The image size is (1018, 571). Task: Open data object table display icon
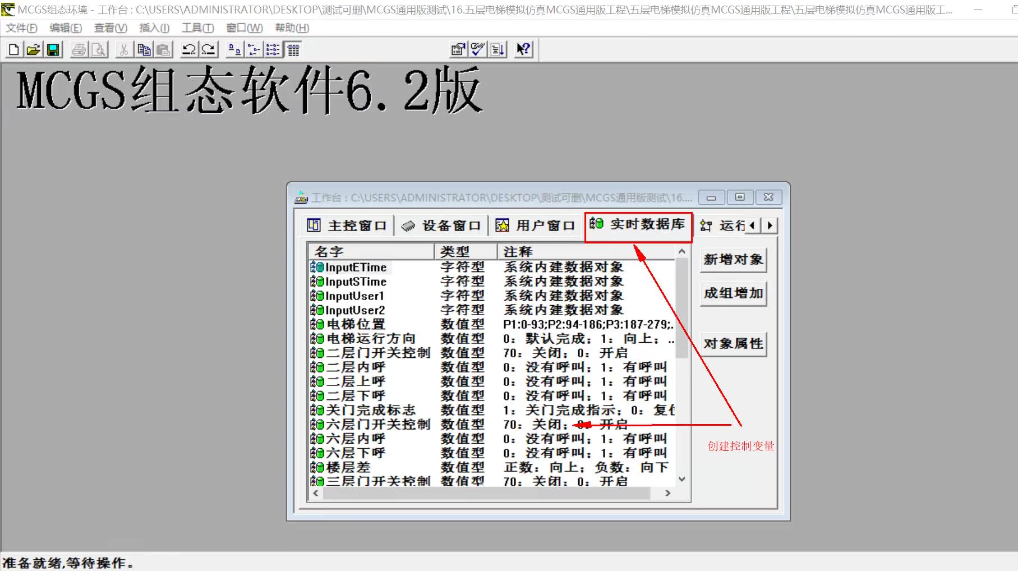pyautogui.click(x=293, y=49)
